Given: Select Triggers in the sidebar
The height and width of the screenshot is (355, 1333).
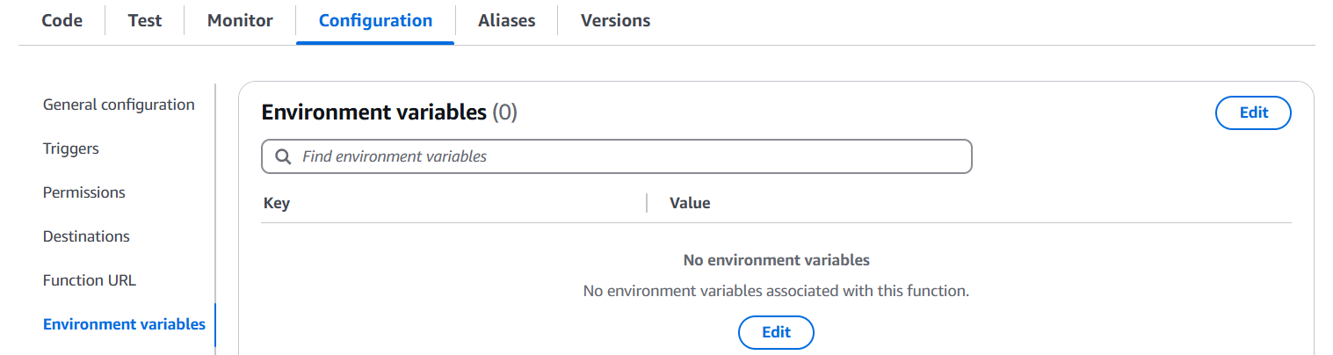Looking at the screenshot, I should click(71, 149).
